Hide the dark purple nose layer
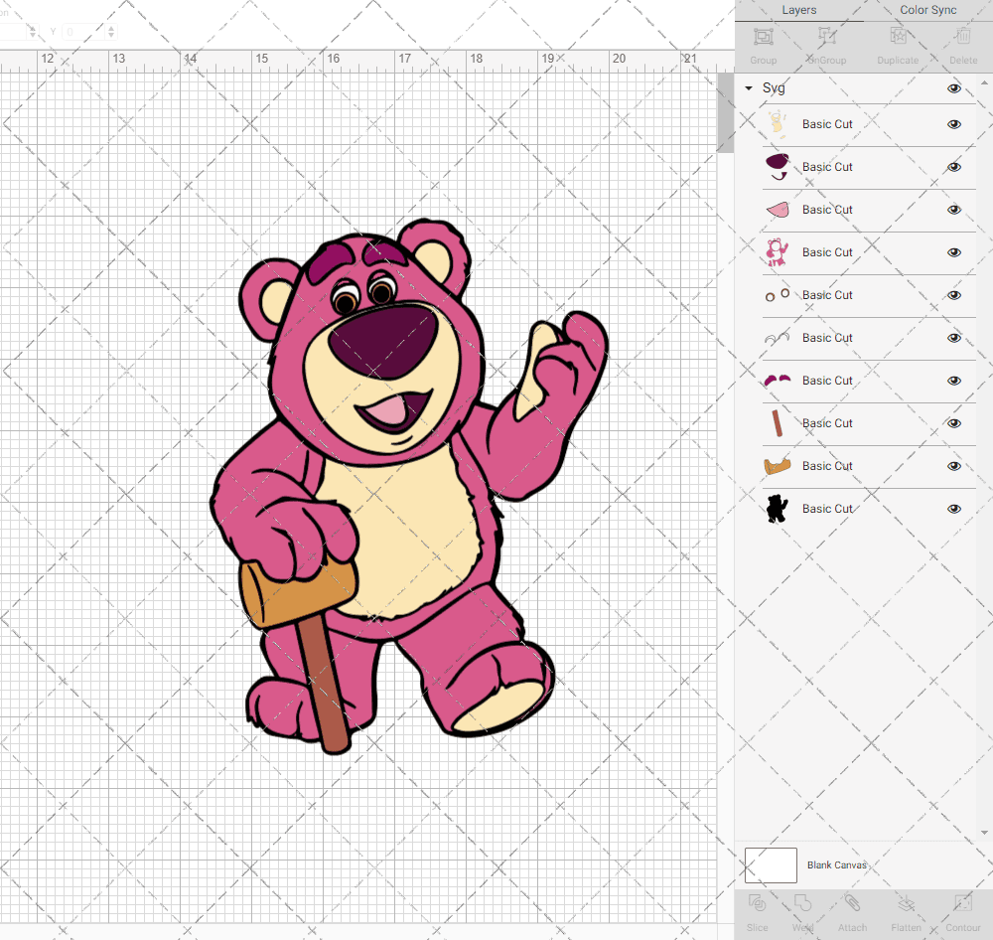The height and width of the screenshot is (940, 993). [x=953, y=167]
